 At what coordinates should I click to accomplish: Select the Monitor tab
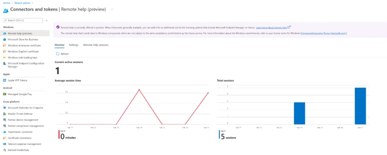click(x=60, y=45)
